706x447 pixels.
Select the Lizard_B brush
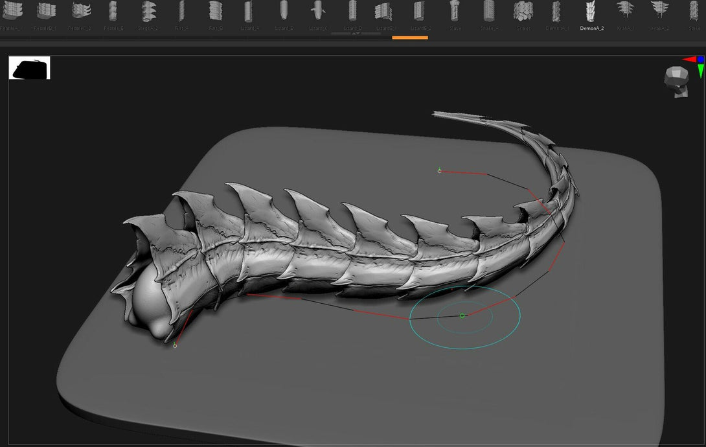point(284,14)
